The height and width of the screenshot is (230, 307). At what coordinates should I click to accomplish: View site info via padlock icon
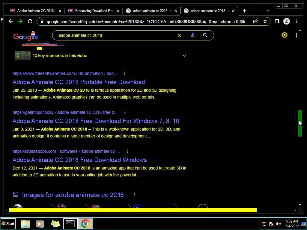(x=42, y=21)
